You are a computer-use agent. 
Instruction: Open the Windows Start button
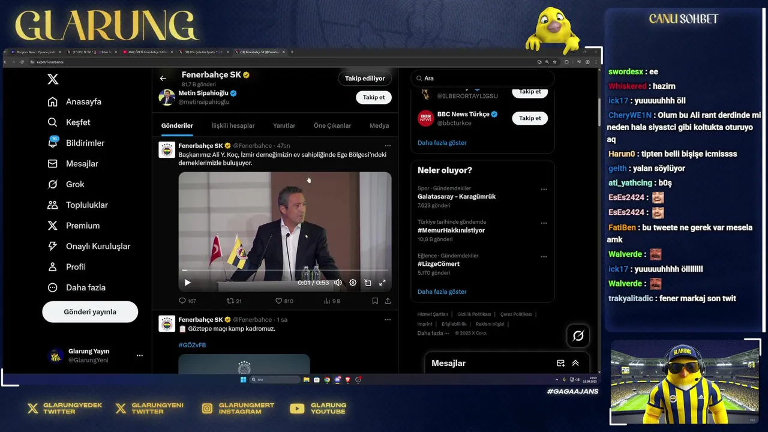click(243, 380)
